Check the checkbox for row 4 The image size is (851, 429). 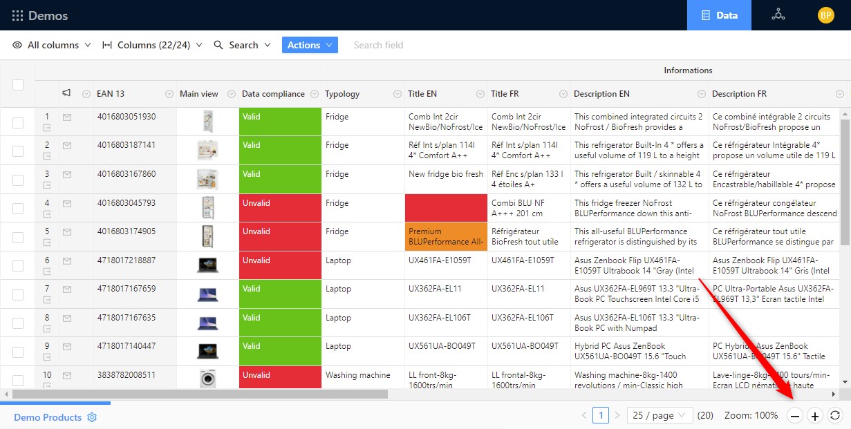tap(18, 209)
